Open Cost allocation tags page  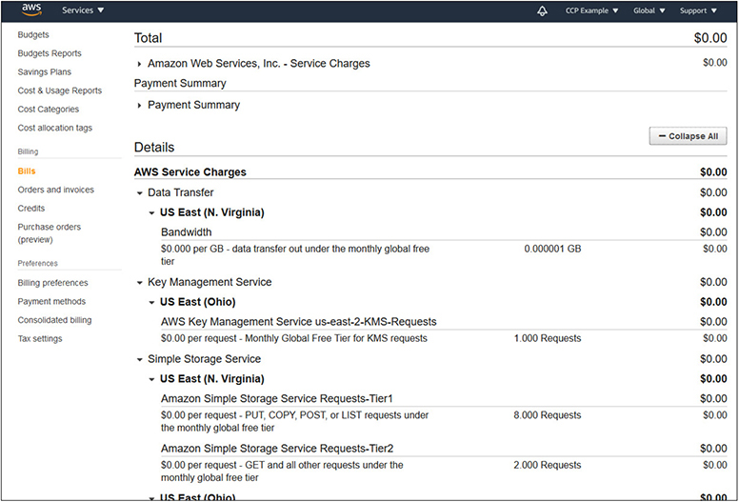tap(54, 128)
